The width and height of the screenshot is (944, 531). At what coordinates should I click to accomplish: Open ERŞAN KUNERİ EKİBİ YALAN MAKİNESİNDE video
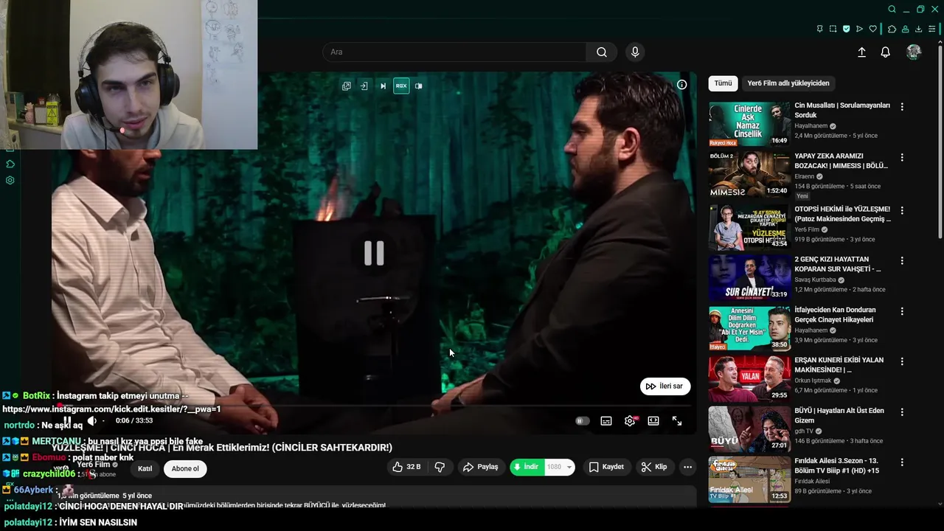pos(839,365)
